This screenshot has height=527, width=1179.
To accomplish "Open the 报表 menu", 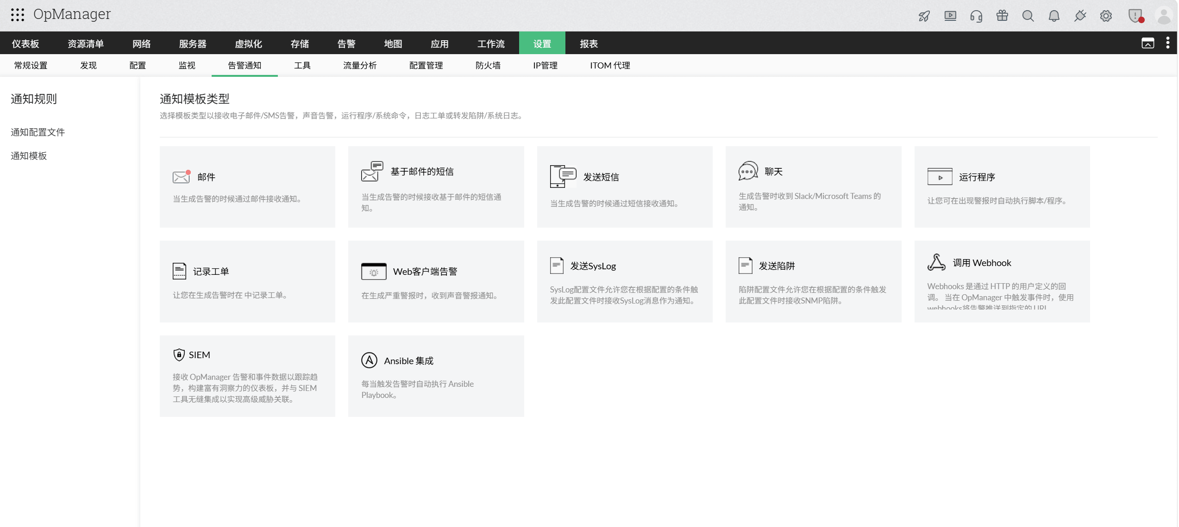I will (x=589, y=43).
